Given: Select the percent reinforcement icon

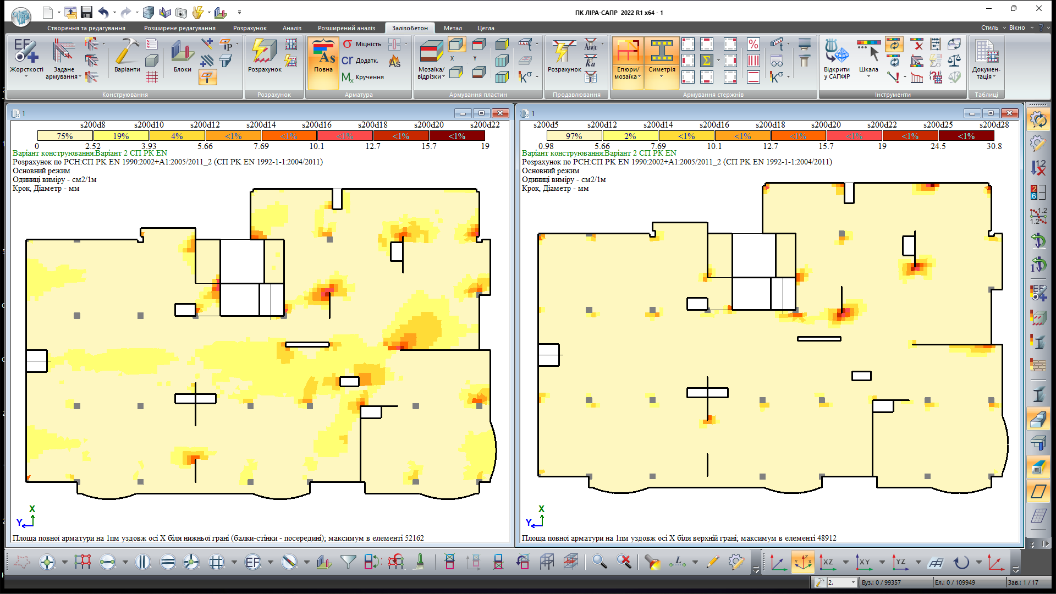Looking at the screenshot, I should (x=754, y=44).
